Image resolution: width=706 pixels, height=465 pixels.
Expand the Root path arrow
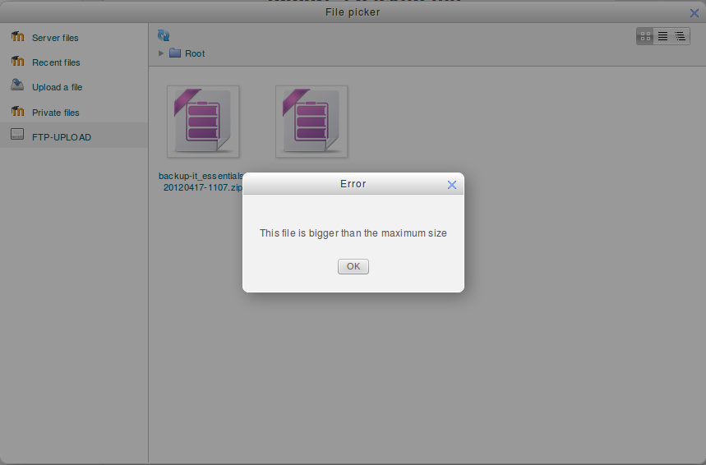tap(161, 53)
